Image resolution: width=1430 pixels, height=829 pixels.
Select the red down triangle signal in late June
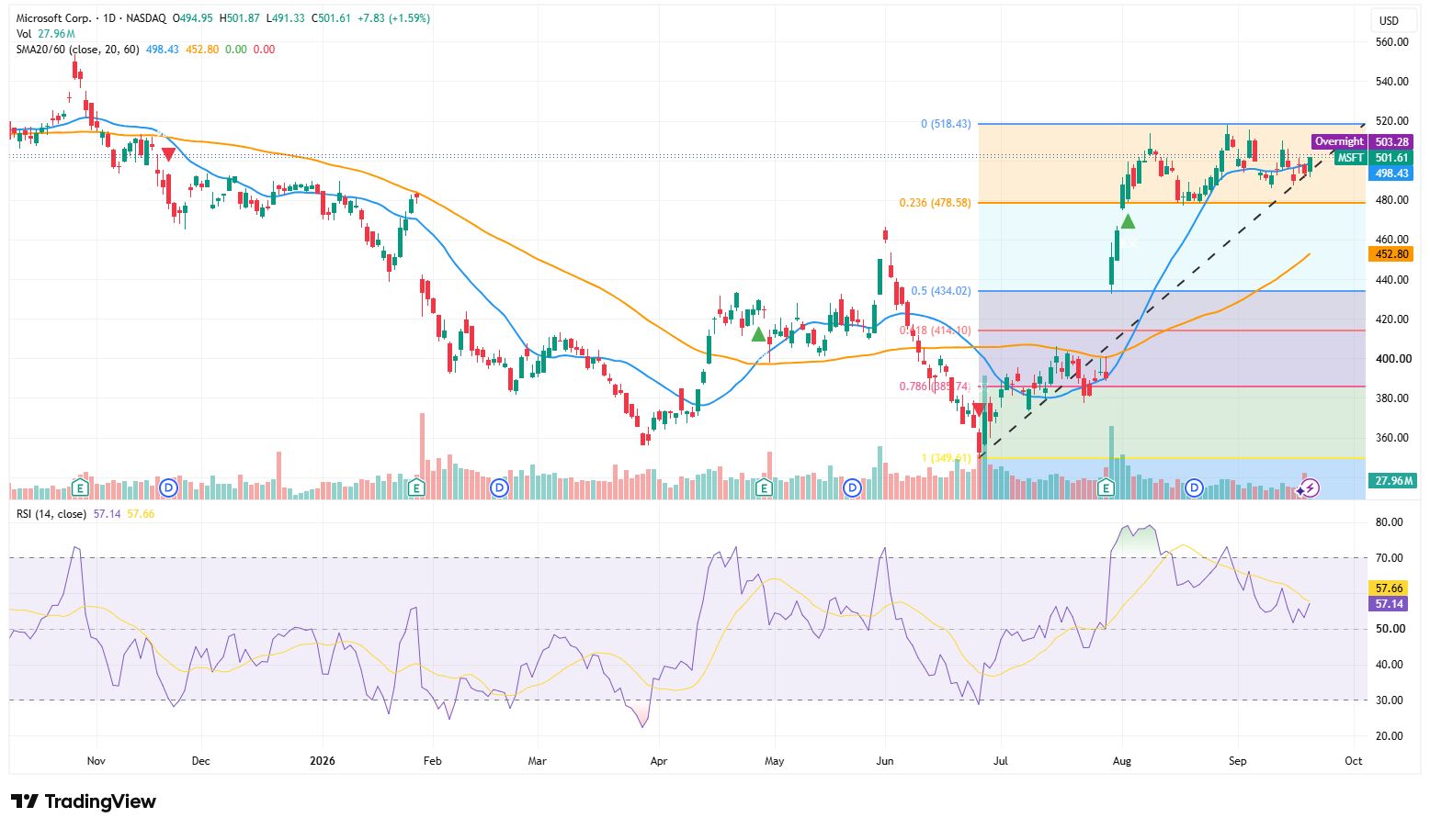[979, 409]
